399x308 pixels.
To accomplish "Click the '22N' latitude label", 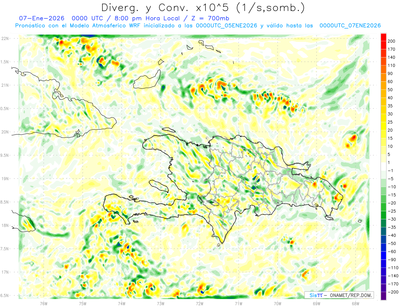I will point(6,39).
